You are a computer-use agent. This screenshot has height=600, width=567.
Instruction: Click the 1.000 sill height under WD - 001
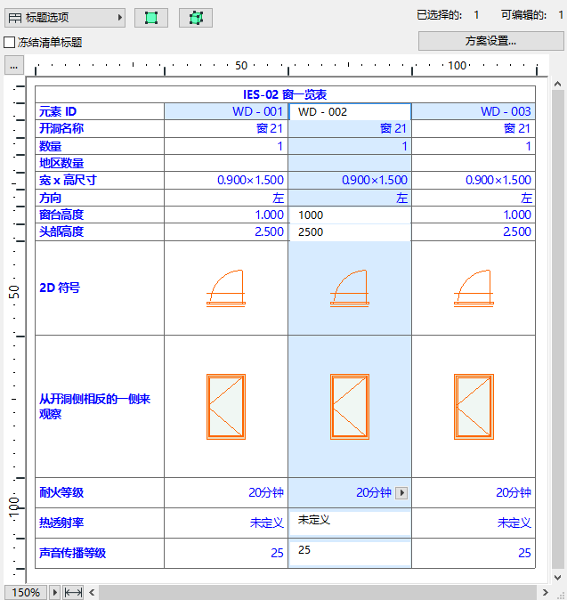(x=226, y=215)
